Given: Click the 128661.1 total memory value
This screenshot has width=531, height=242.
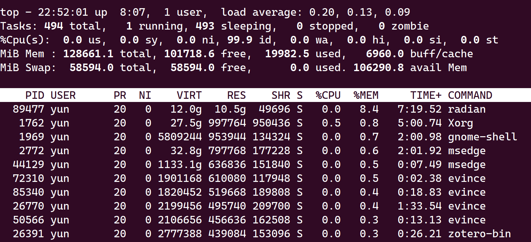Looking at the screenshot, I should (x=88, y=54).
